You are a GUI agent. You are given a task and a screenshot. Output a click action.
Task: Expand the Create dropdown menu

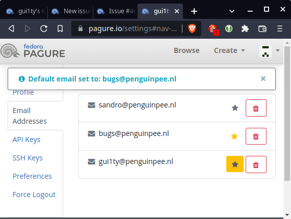tap(229, 50)
